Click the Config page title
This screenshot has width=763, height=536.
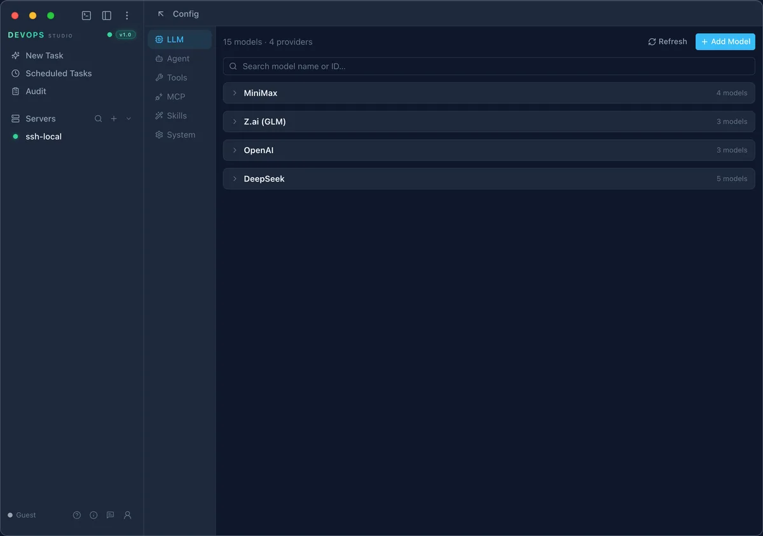[186, 14]
